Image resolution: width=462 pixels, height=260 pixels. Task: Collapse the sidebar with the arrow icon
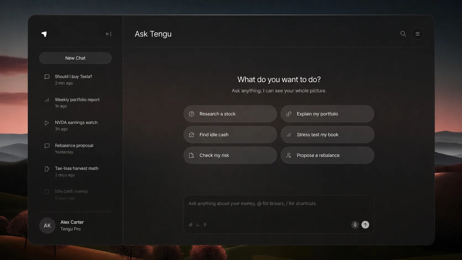pyautogui.click(x=108, y=34)
